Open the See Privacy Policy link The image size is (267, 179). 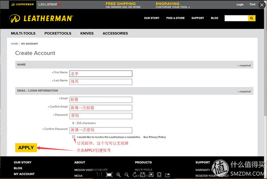coord(154,137)
